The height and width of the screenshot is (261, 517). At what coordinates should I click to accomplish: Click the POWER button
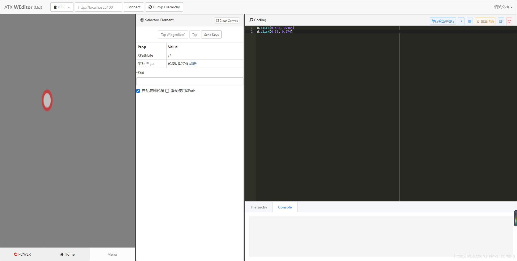coord(22,254)
